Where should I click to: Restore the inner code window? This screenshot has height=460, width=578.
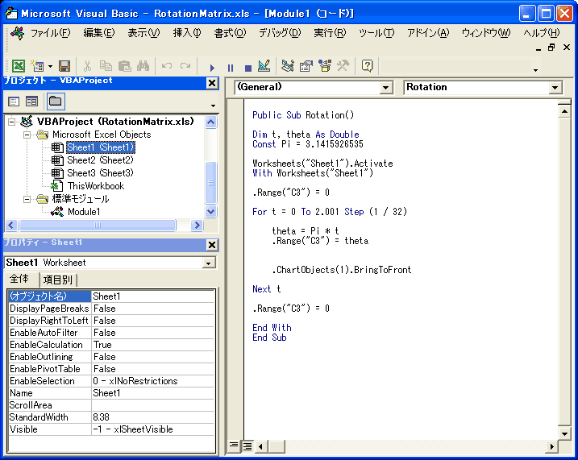(551, 48)
